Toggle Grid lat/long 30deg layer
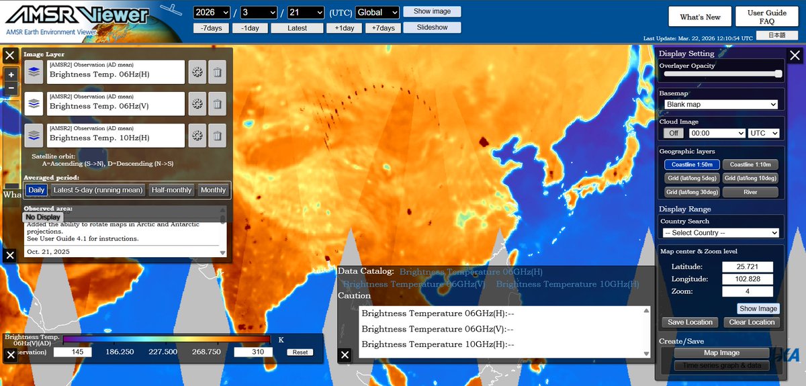Image resolution: width=806 pixels, height=386 pixels. pos(692,192)
